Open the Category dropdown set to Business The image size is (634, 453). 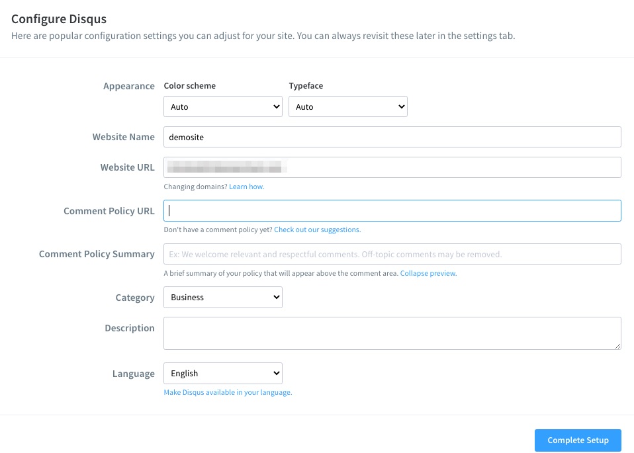223,298
